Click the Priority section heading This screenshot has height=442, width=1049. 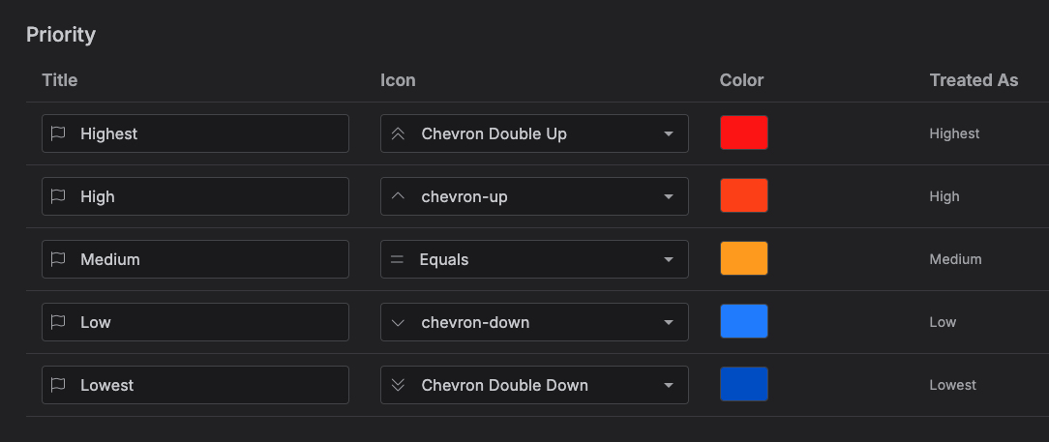click(x=61, y=35)
